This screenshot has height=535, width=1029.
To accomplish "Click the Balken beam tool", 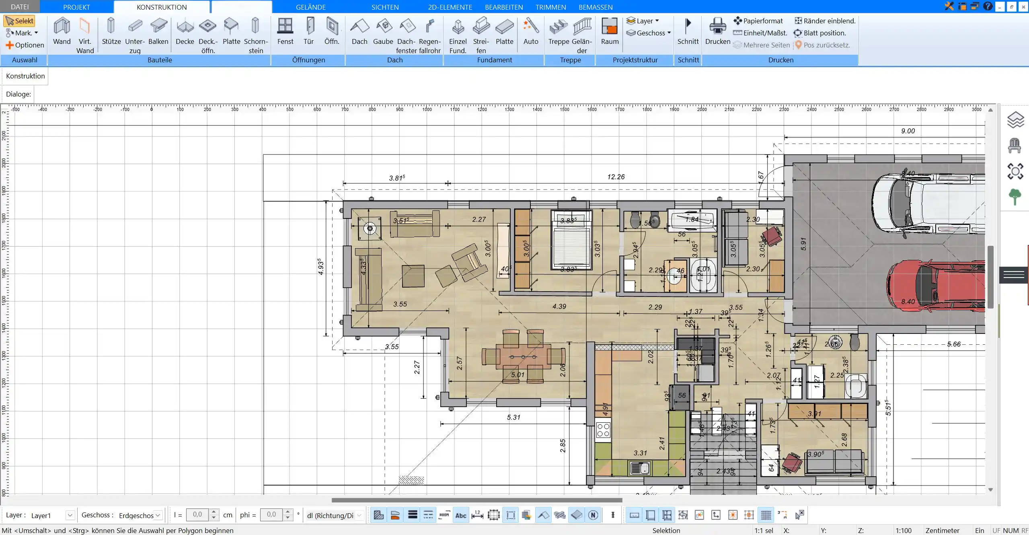I will [x=158, y=31].
